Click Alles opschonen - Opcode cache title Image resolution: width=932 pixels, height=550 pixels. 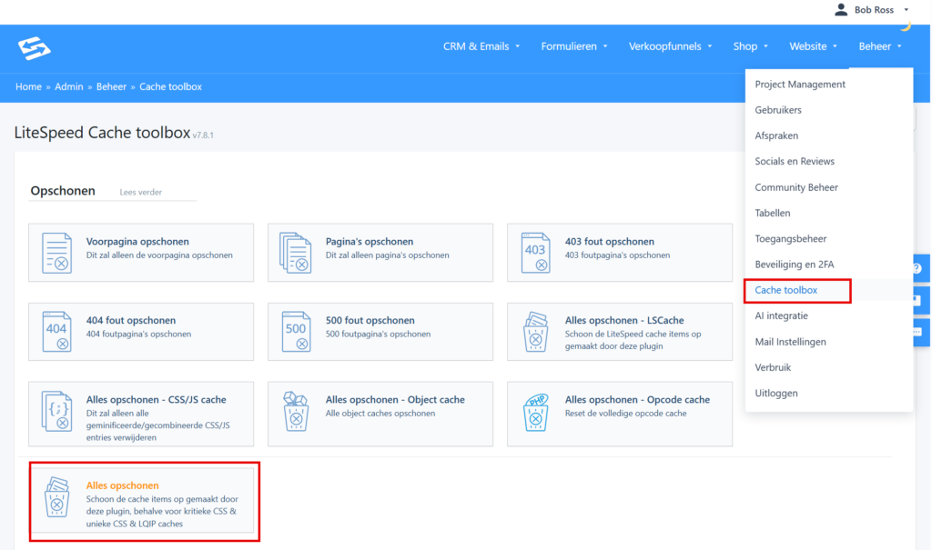637,400
